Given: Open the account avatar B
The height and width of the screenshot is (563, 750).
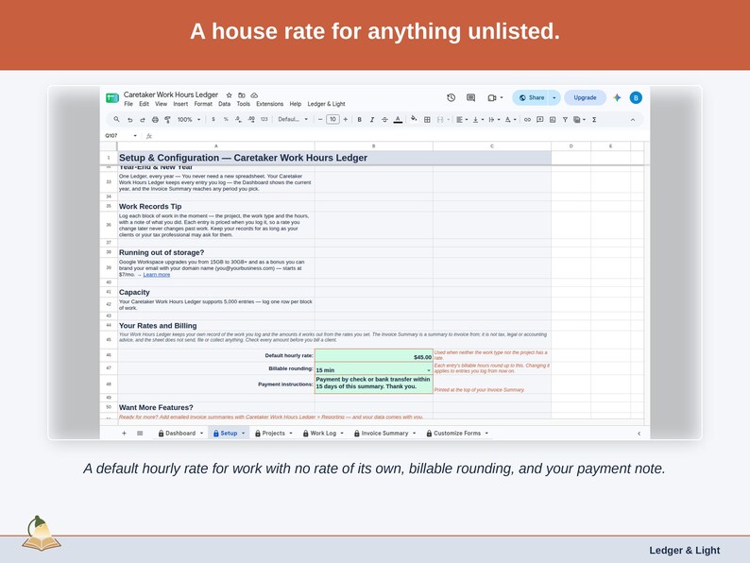Looking at the screenshot, I should 636,97.
